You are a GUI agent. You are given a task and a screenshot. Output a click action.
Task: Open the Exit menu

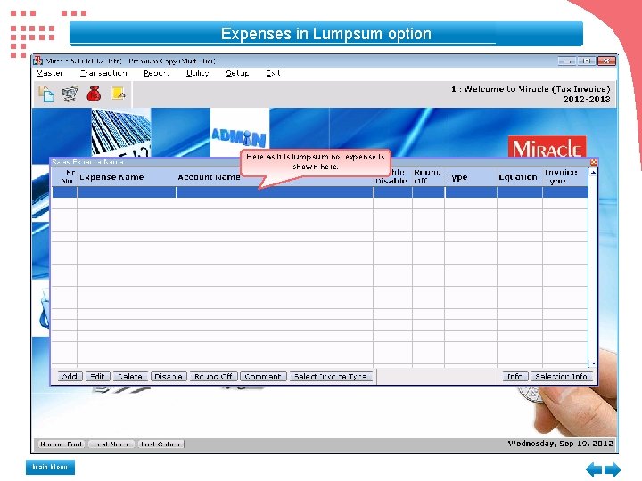click(273, 73)
